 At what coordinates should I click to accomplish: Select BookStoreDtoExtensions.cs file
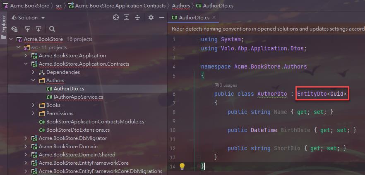(78, 130)
